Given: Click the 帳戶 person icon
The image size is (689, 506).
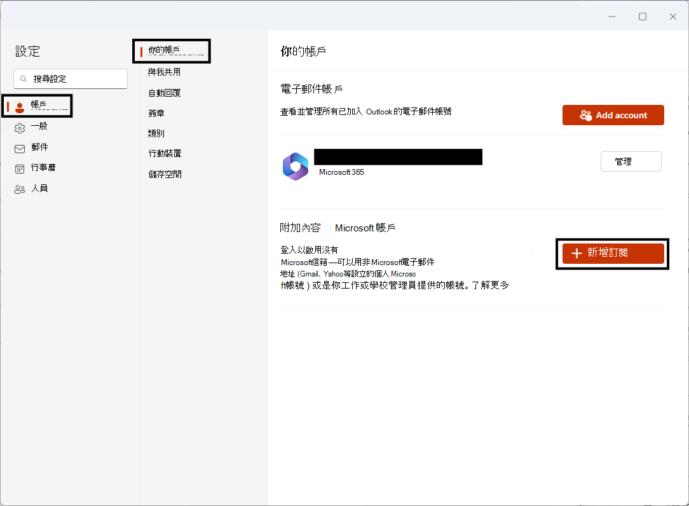Looking at the screenshot, I should (19, 107).
